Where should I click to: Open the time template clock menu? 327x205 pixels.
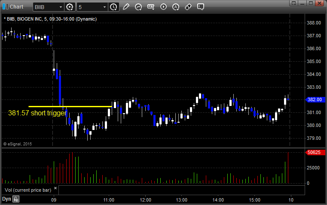pyautogui.click(x=114, y=7)
